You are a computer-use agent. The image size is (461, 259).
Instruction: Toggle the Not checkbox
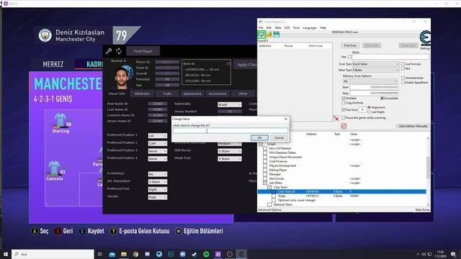pyautogui.click(x=403, y=68)
